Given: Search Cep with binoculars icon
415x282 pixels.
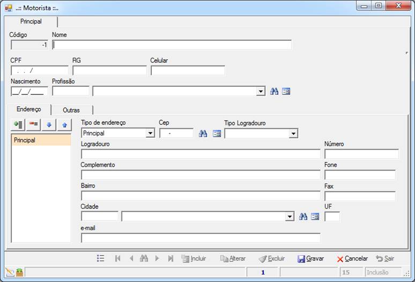Looking at the screenshot, I should [203, 133].
